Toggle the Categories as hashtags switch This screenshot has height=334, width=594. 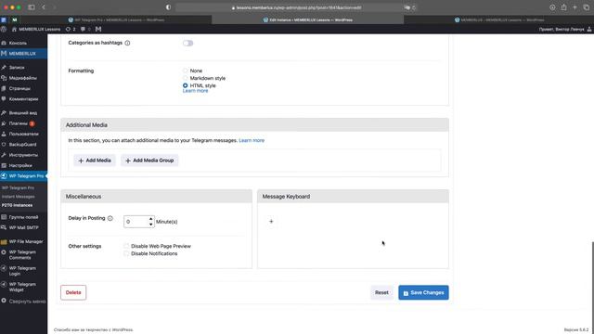pyautogui.click(x=187, y=44)
